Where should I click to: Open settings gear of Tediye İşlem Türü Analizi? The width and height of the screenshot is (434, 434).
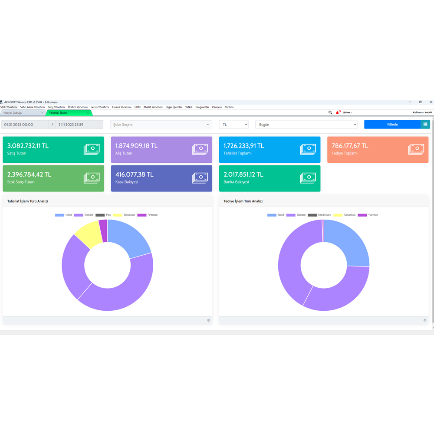click(x=425, y=320)
